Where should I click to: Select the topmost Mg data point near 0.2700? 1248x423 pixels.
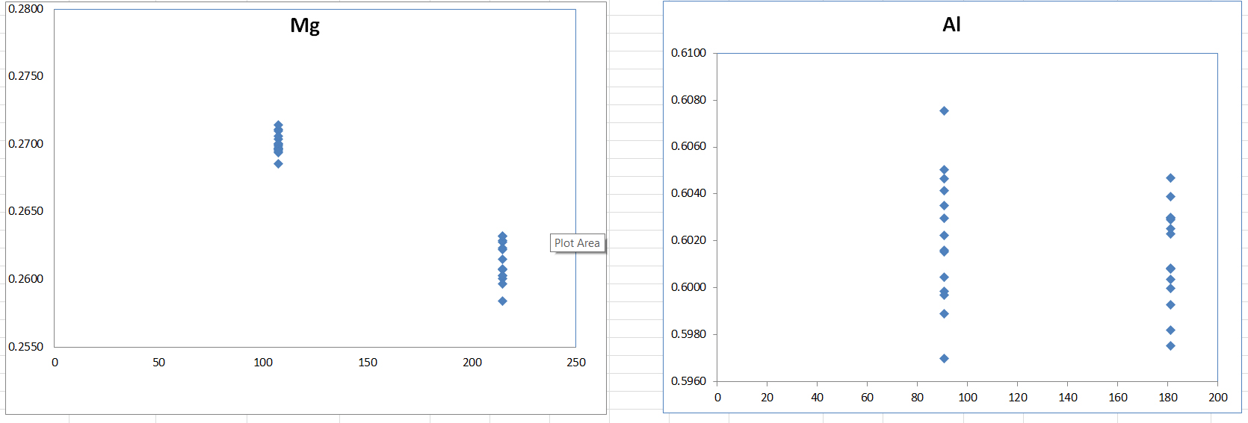278,125
